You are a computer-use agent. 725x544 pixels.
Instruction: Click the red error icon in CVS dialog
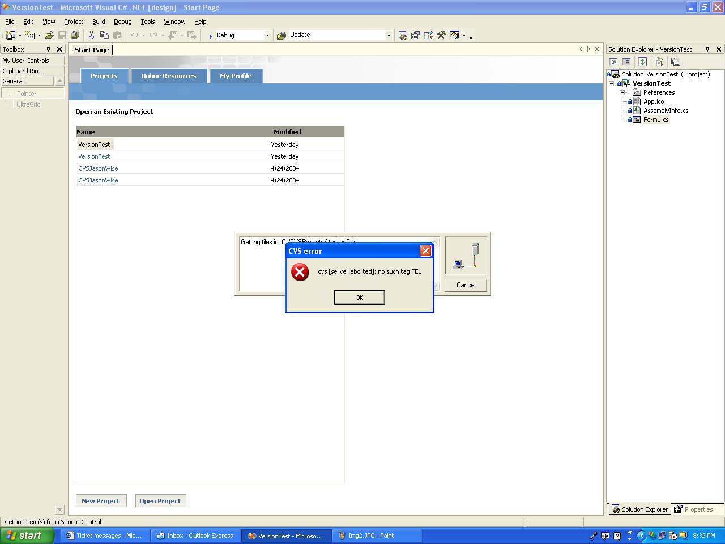[x=300, y=272]
